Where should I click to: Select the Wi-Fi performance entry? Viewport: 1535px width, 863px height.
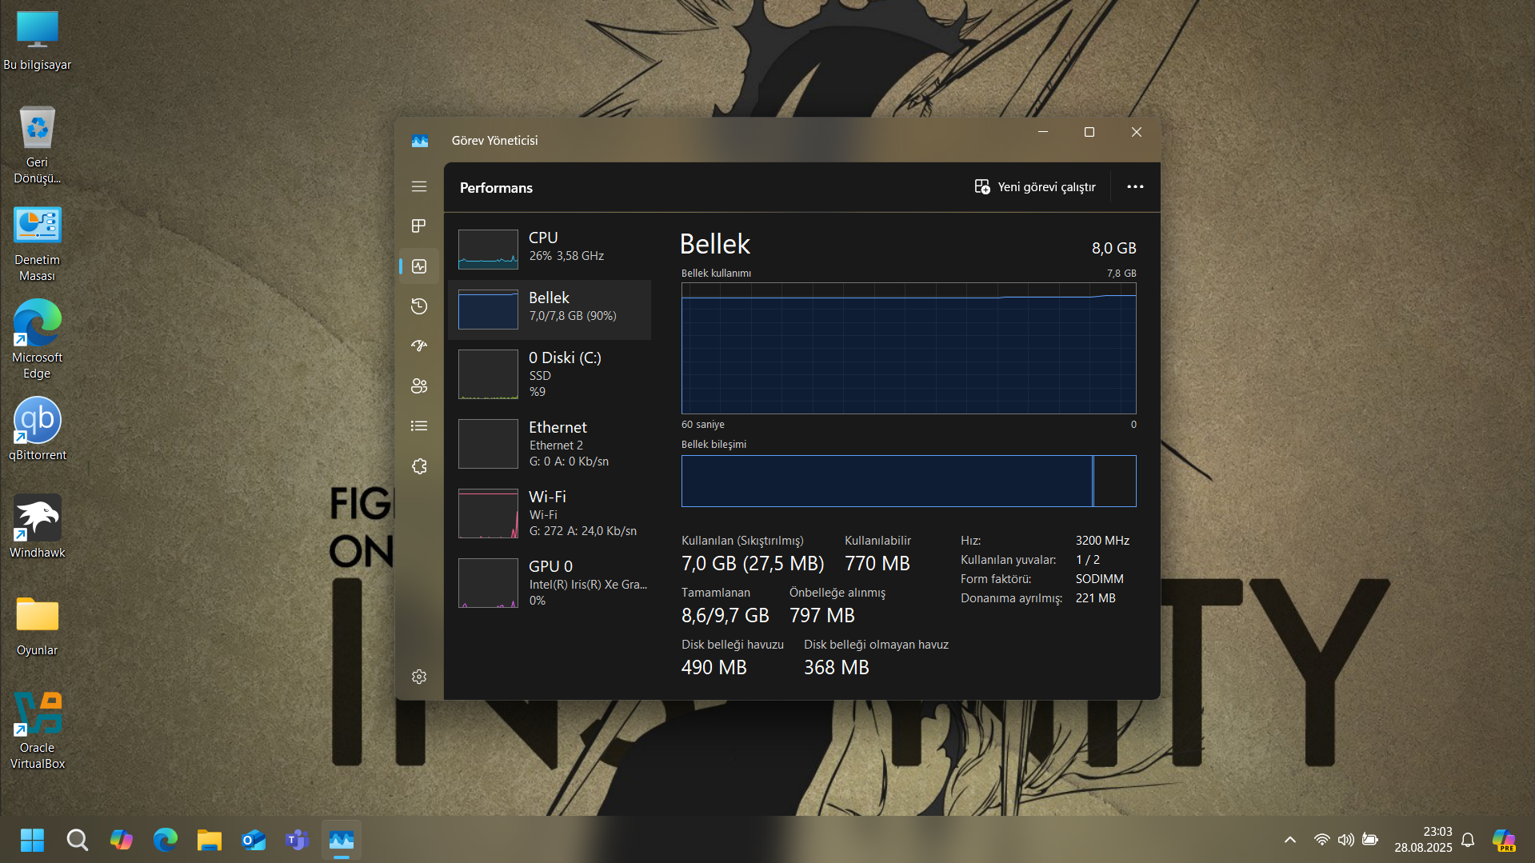coord(550,513)
